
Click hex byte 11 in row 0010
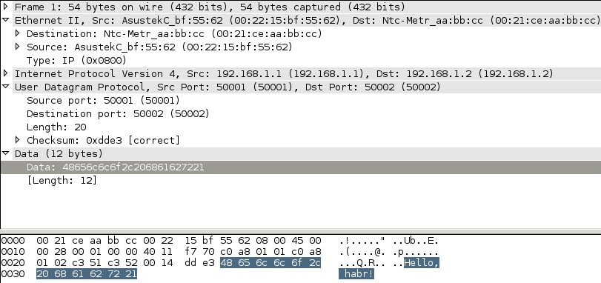[x=167, y=252]
